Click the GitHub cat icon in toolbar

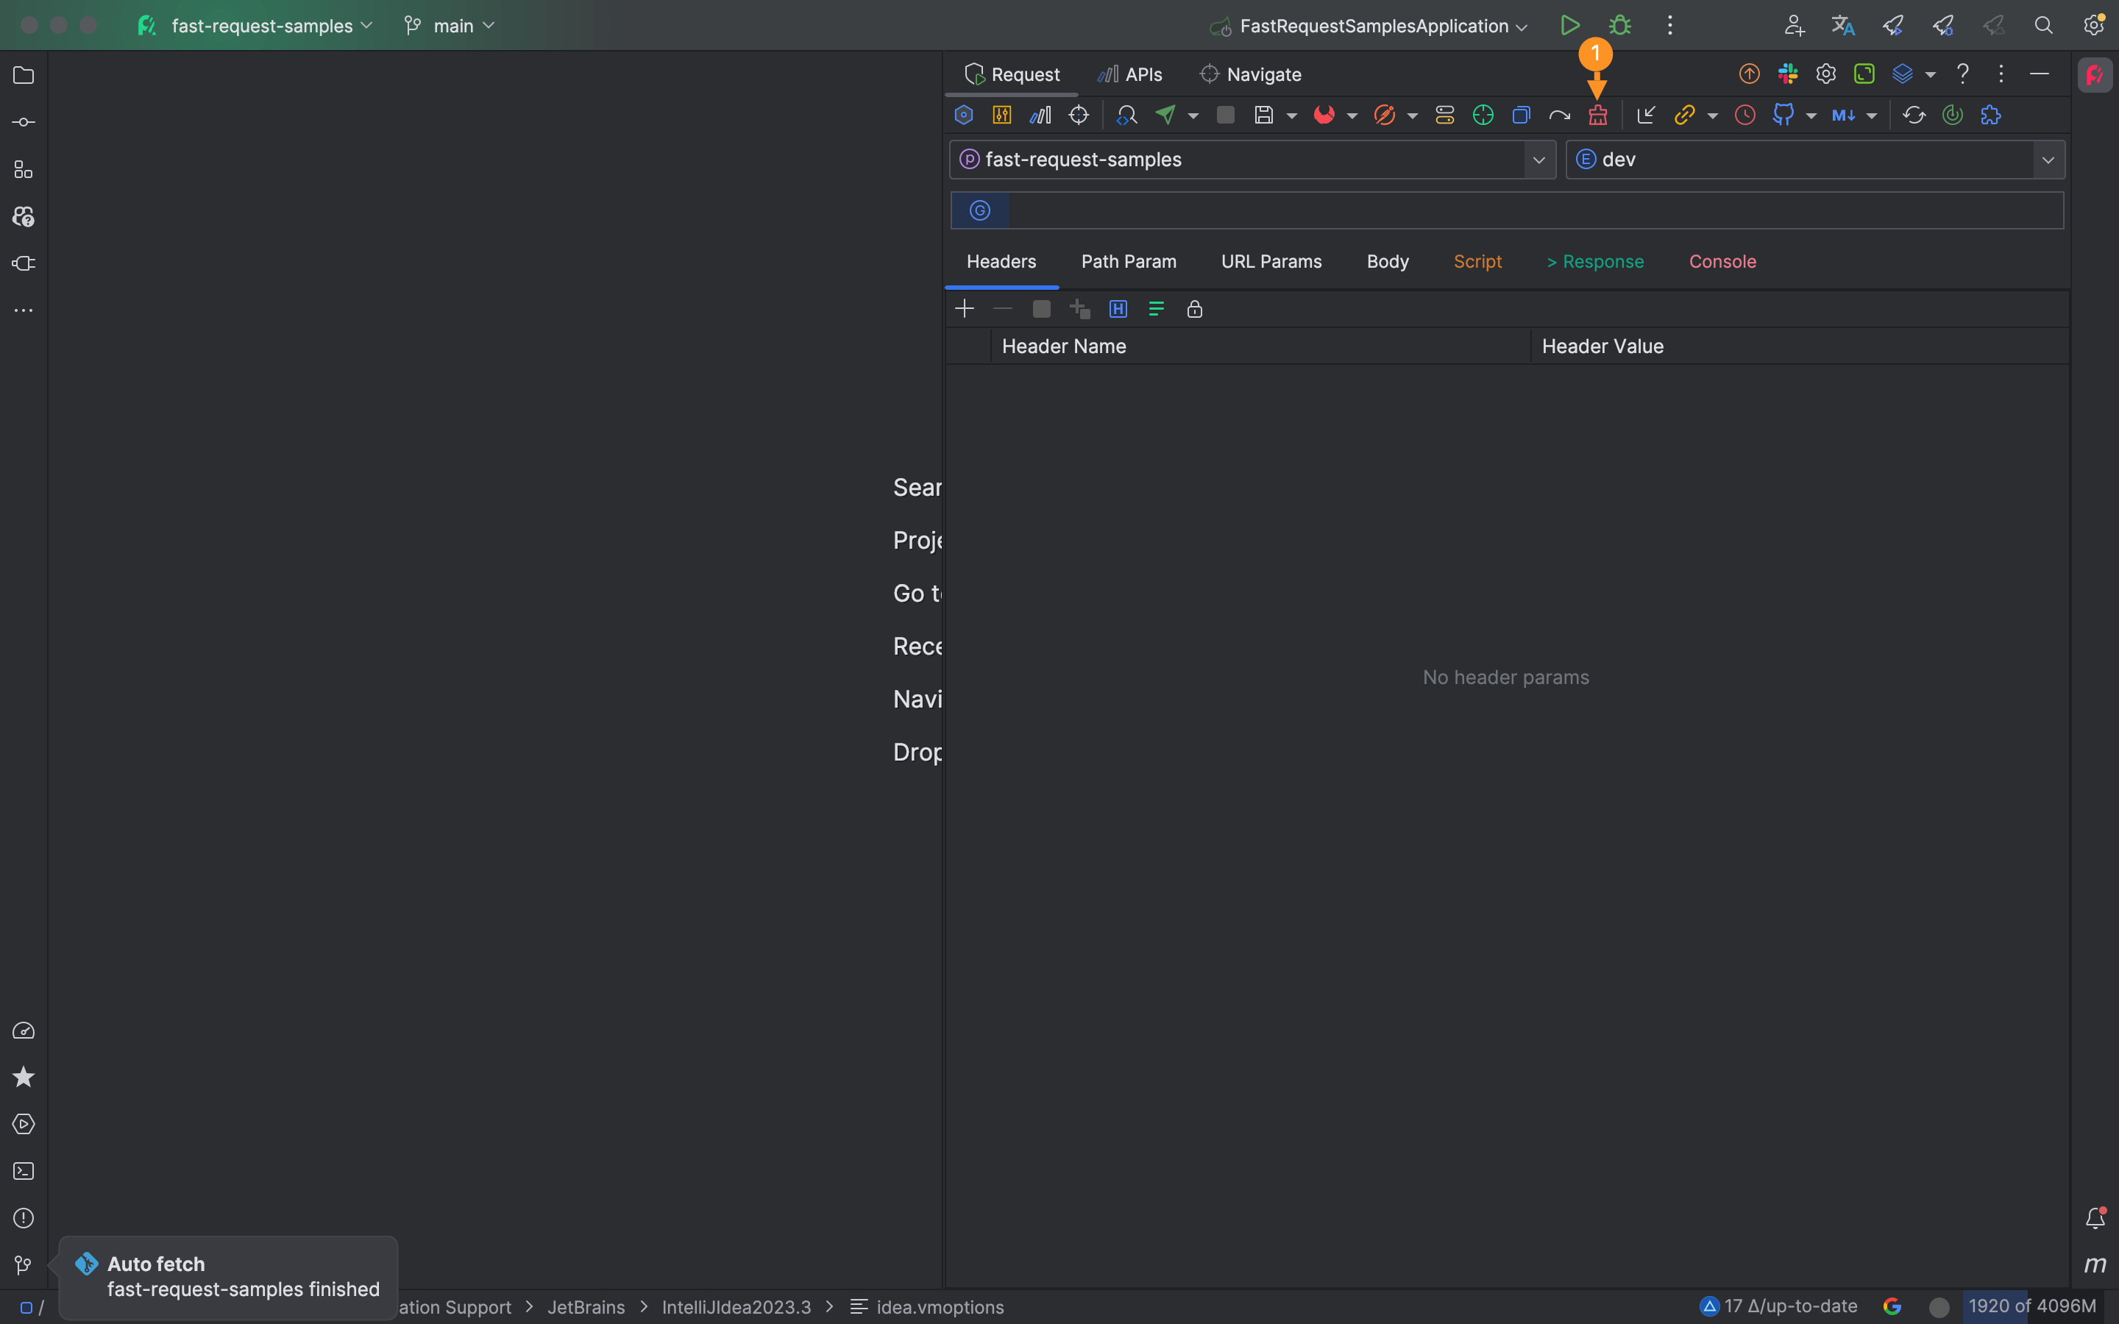pyautogui.click(x=1783, y=115)
